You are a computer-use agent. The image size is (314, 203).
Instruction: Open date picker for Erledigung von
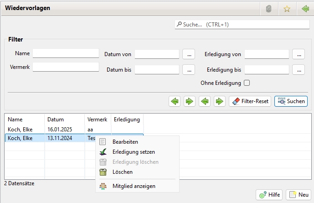[x=299, y=54]
